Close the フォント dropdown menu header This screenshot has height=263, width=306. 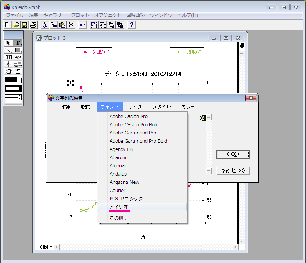tap(109, 107)
